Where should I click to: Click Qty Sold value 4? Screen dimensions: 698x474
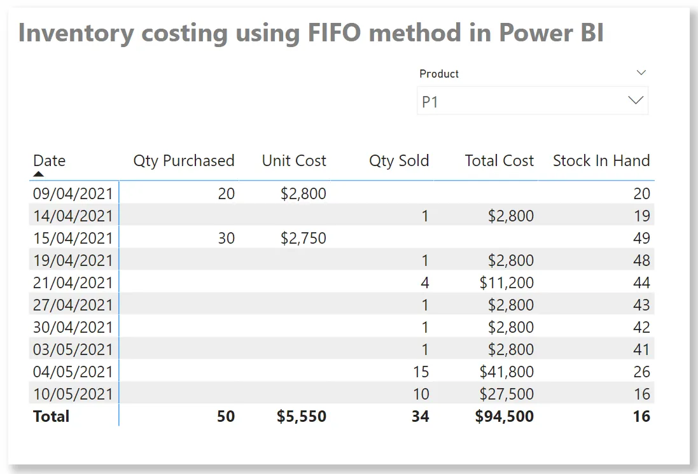click(x=424, y=282)
